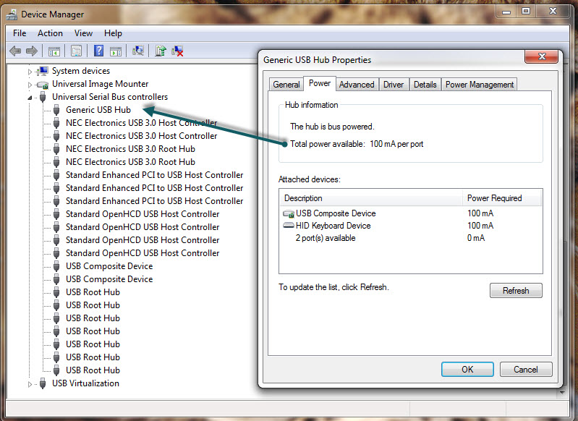578x421 pixels.
Task: Click 'Total power available: 100 mA per port'
Action: tap(357, 144)
